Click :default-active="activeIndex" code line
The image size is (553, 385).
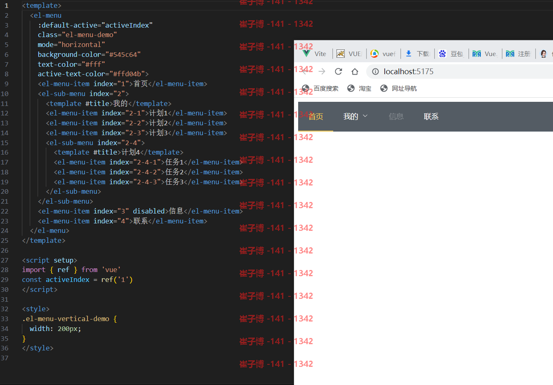click(x=95, y=25)
